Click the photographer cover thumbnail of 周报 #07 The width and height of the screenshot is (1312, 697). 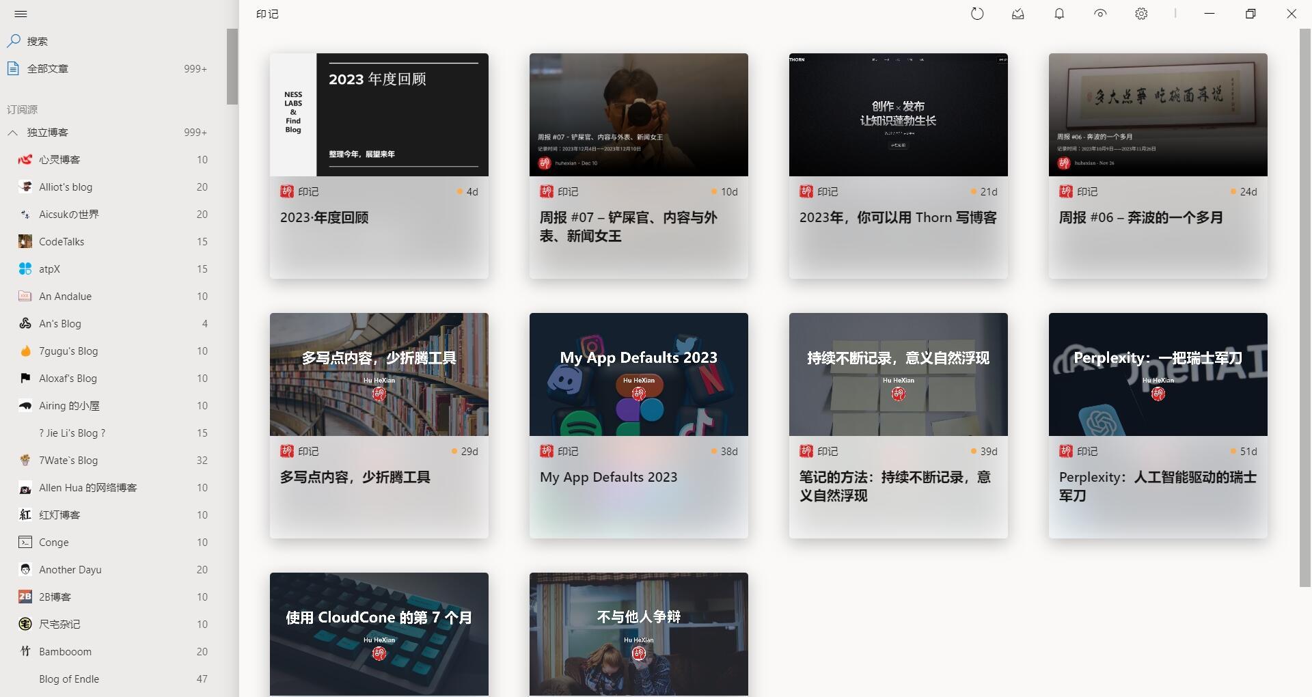639,115
